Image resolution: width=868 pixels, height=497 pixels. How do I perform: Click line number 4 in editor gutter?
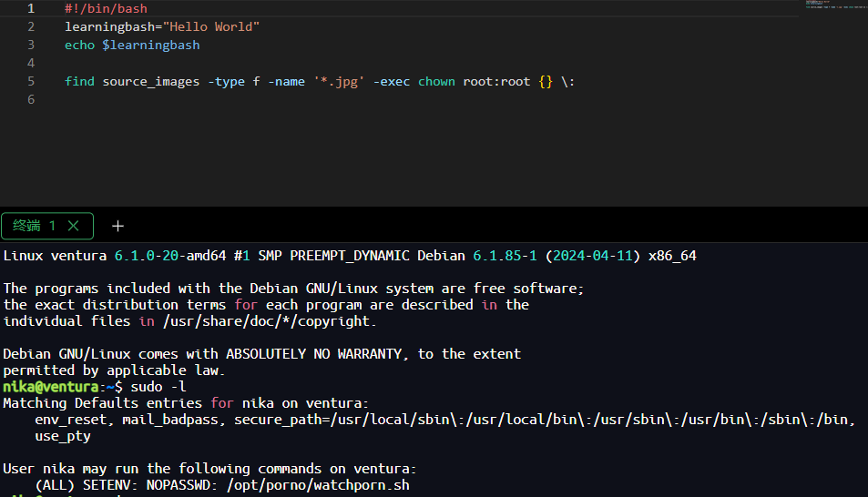(x=31, y=63)
